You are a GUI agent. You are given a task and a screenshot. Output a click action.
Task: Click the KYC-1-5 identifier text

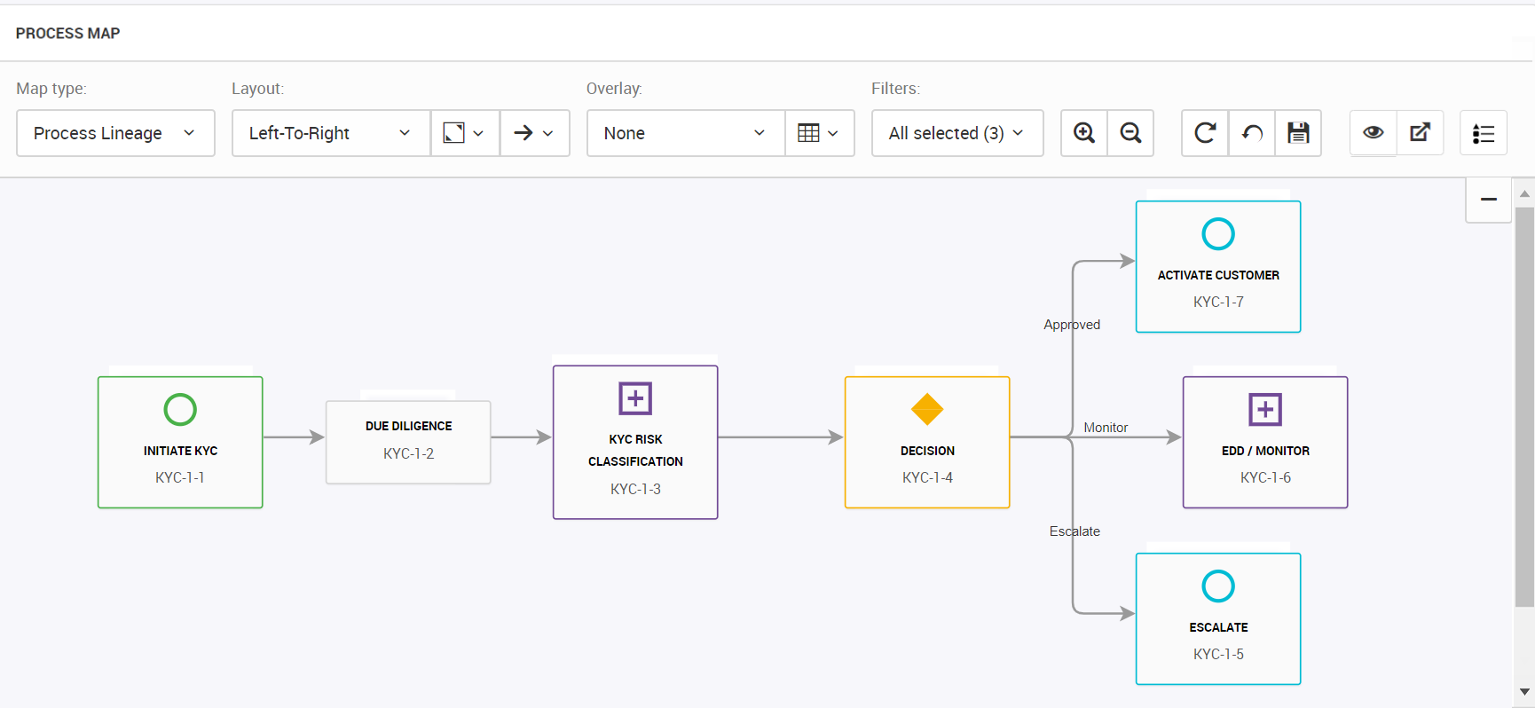coord(1218,654)
